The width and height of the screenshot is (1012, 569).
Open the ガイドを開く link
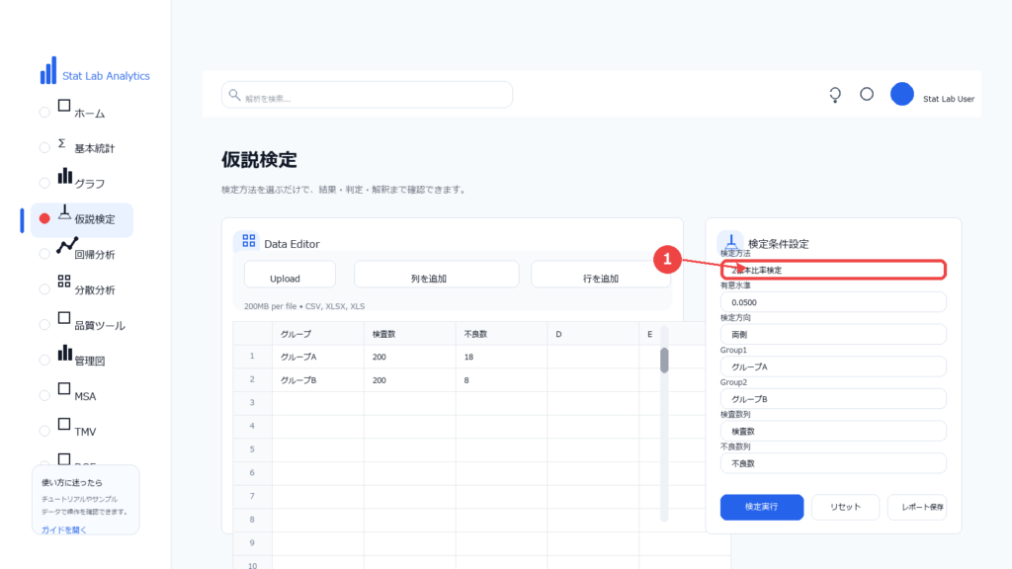point(64,529)
